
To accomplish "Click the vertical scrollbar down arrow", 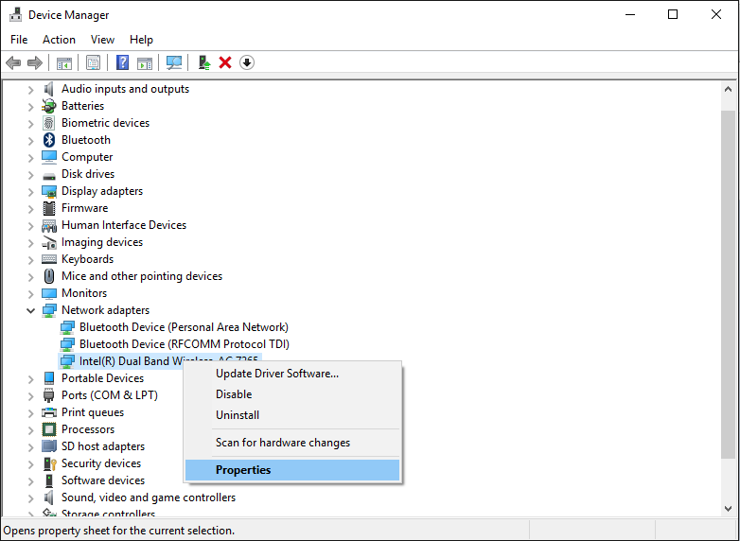I will coord(728,509).
